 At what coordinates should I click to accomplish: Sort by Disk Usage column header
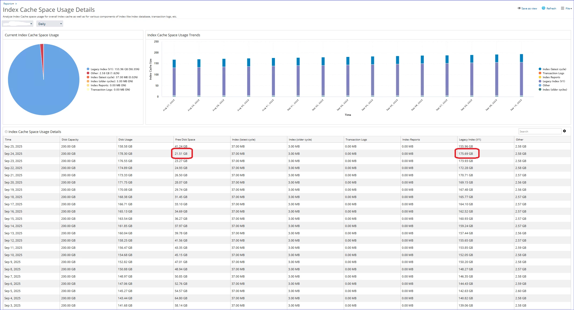125,140
